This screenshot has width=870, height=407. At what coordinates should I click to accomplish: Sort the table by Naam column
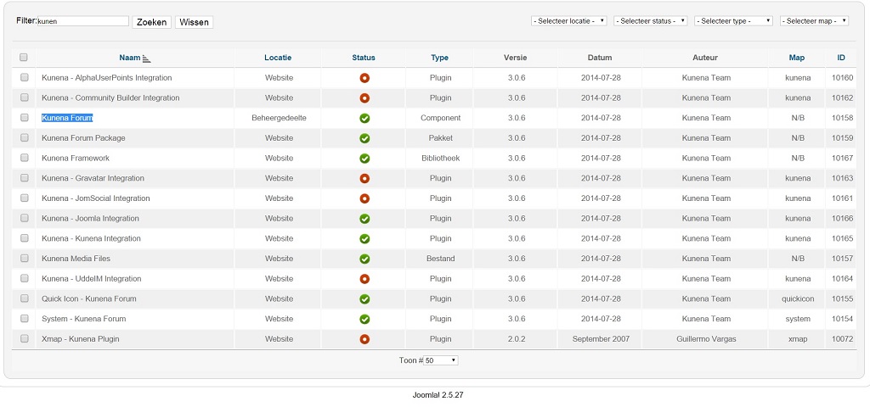[130, 58]
